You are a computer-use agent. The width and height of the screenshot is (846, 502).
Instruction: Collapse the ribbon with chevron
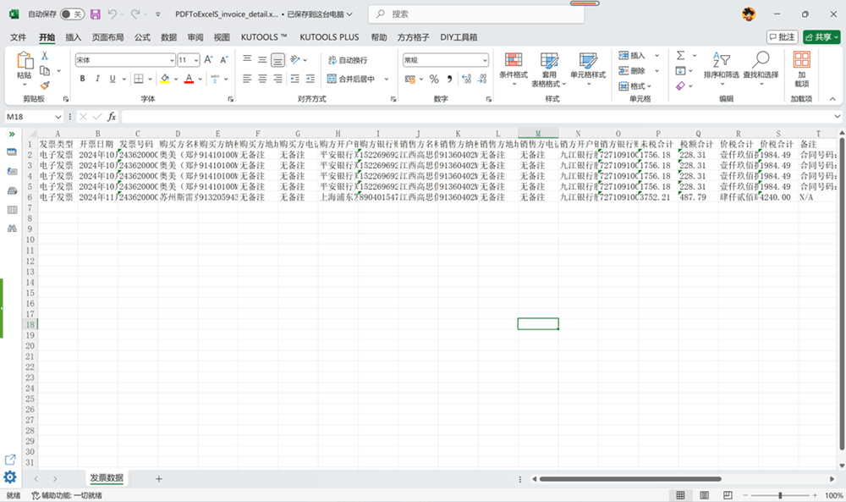(832, 99)
